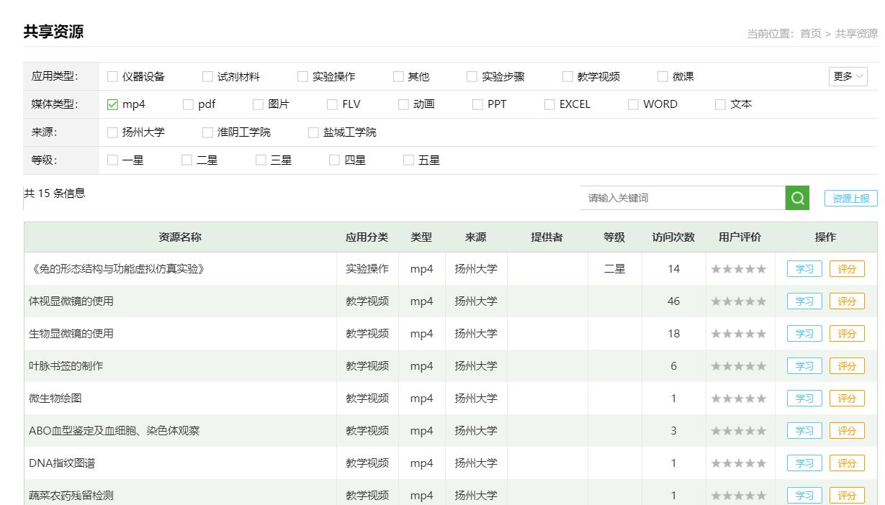Tick the 五星 rating level checkbox
This screenshot has width=885, height=505.
pos(409,160)
